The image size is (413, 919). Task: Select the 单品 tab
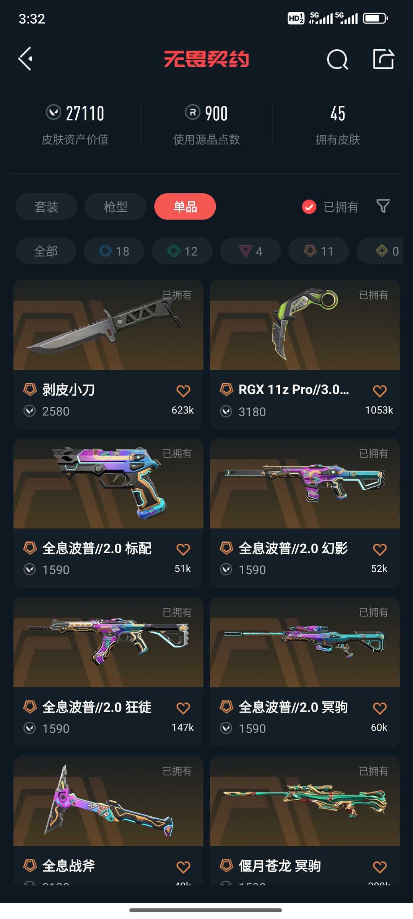coord(185,207)
